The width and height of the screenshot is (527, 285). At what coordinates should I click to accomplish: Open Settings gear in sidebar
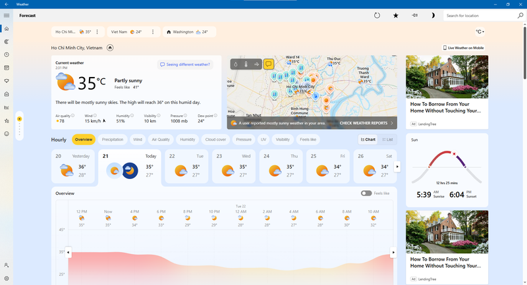tap(7, 278)
